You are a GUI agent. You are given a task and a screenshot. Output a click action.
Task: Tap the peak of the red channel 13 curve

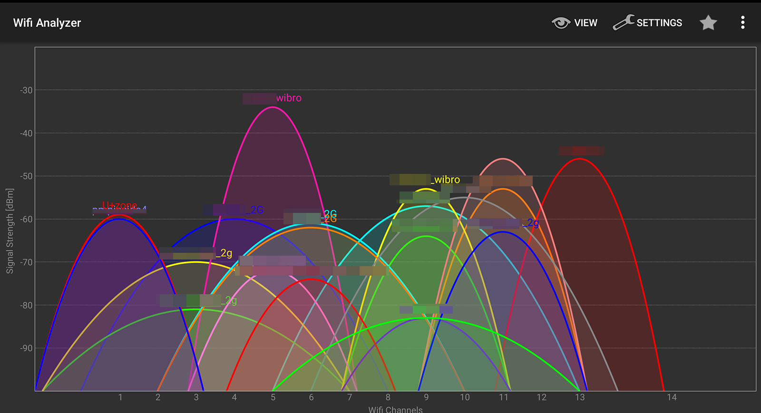[580, 159]
